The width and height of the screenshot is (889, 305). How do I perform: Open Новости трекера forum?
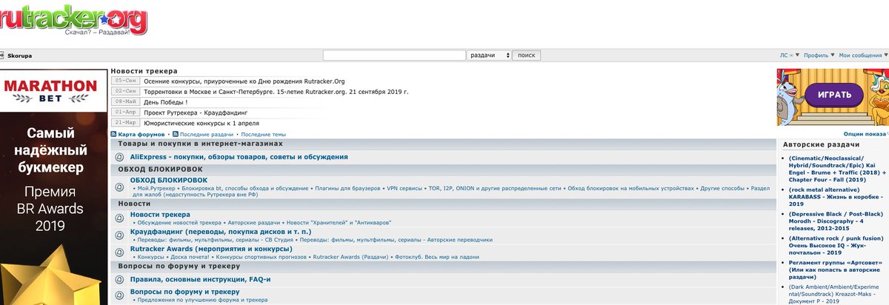(160, 215)
